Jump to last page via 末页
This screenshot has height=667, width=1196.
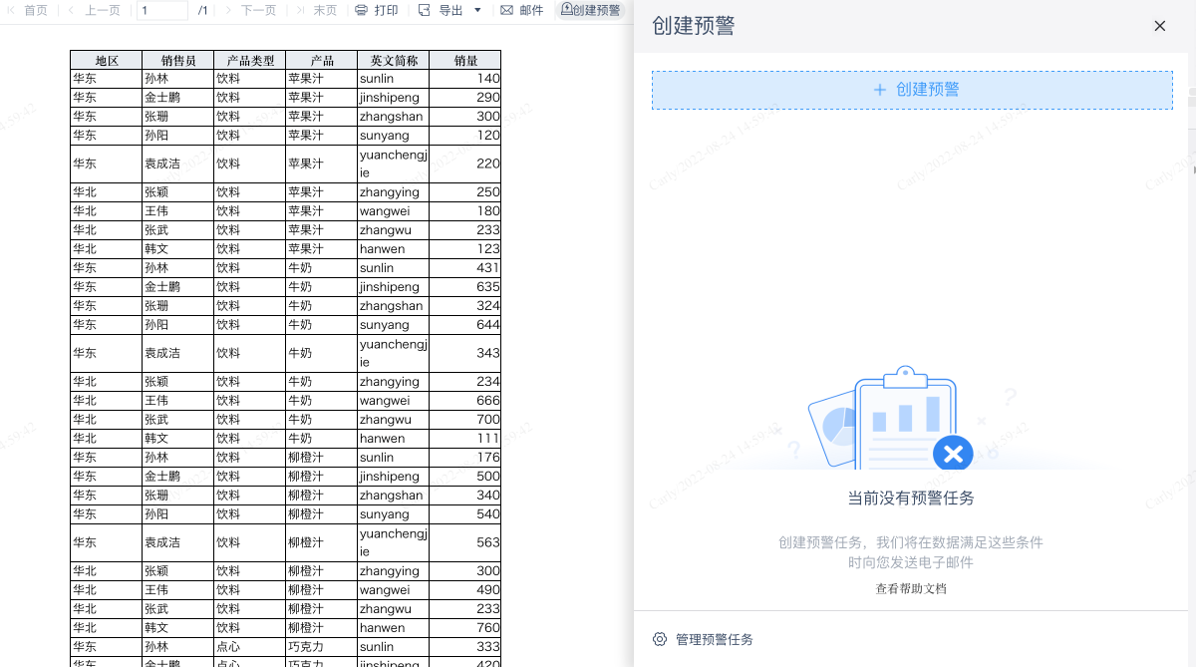[316, 10]
